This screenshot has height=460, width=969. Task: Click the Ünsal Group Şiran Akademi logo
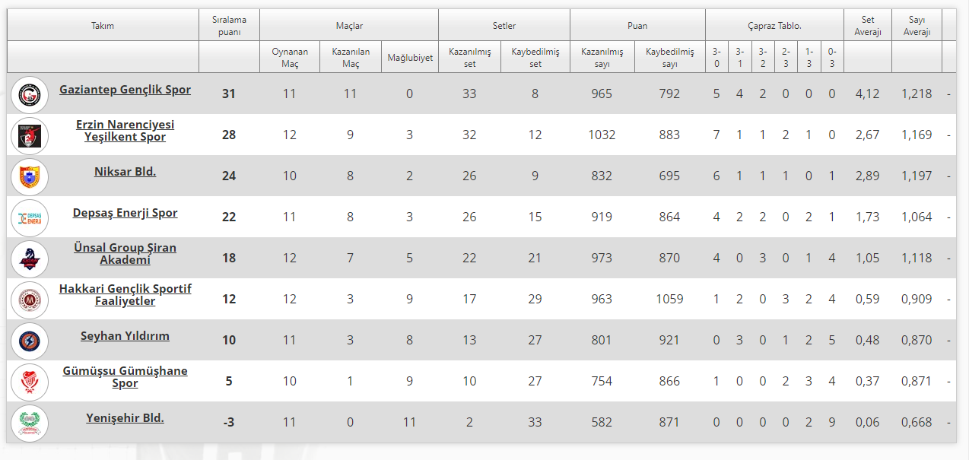coord(30,259)
